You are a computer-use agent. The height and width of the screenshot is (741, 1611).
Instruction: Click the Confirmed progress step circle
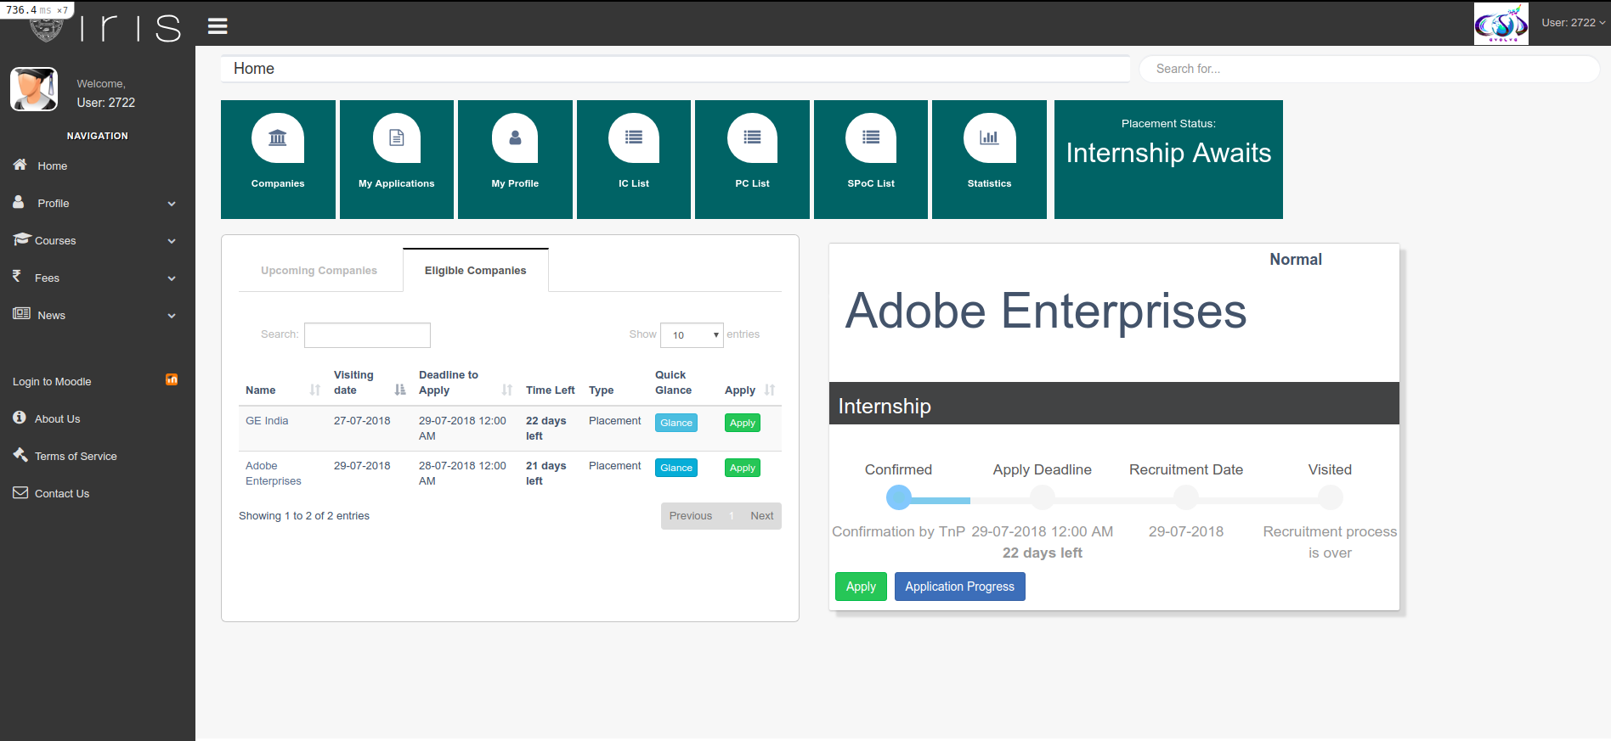(x=898, y=497)
